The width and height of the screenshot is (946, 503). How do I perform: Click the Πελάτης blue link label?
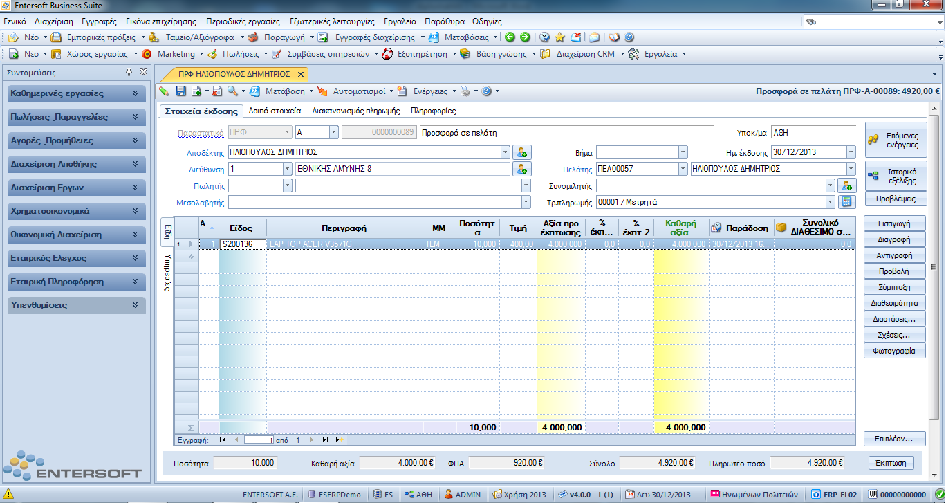tap(576, 169)
